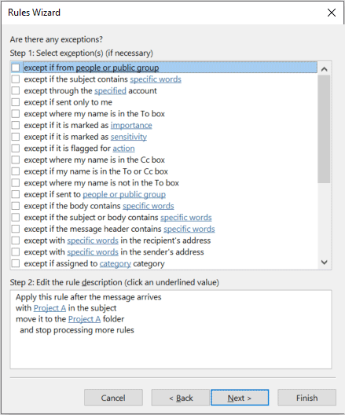Open 'specific words' link for subject contains exception
The width and height of the screenshot is (345, 415).
[x=156, y=79]
